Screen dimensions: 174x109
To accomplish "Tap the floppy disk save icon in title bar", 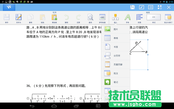I will coord(132,7).
